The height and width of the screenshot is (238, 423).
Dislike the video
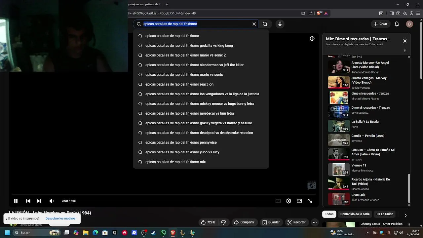point(223,222)
